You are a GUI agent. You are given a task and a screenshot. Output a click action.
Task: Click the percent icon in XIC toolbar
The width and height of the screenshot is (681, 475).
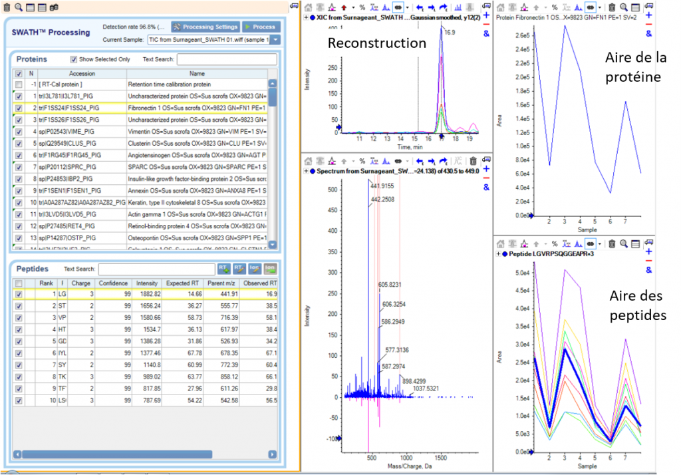pyautogui.click(x=362, y=7)
